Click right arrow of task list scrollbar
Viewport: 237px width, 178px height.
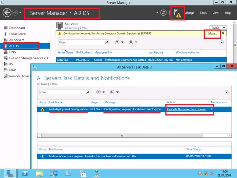pos(230,136)
